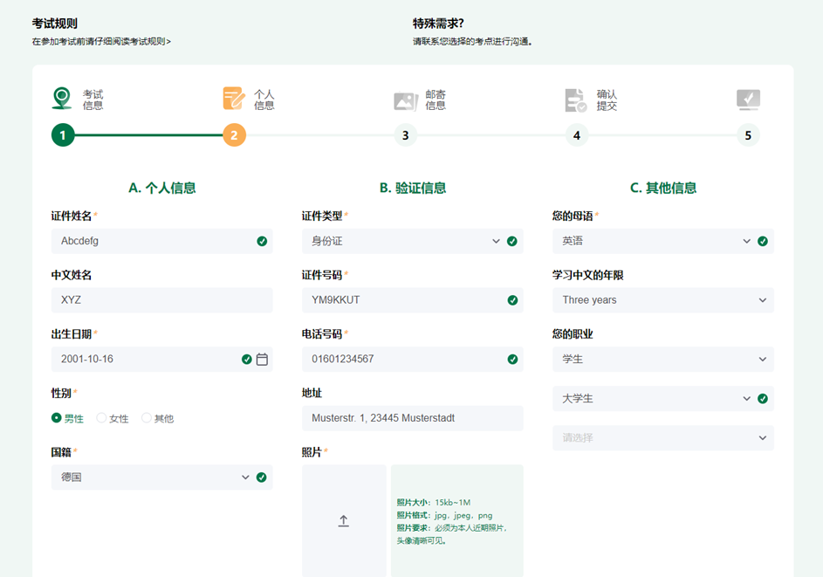Click step 5 on the progress track
823x577 pixels.
pyautogui.click(x=748, y=135)
